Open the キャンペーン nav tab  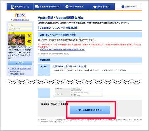(129, 7)
